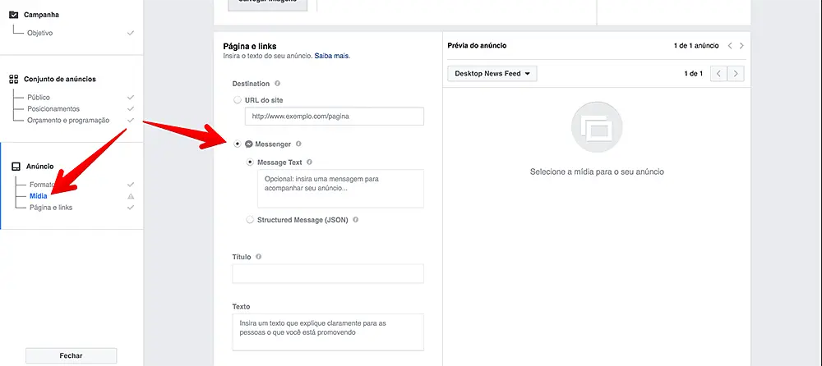Open the Saiba mais link
The image size is (822, 366).
point(334,56)
